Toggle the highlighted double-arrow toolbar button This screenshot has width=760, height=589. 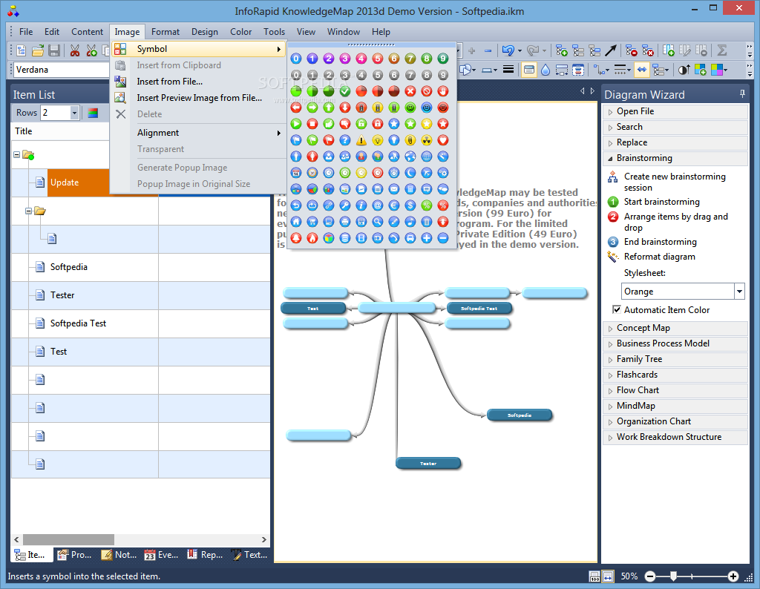642,70
